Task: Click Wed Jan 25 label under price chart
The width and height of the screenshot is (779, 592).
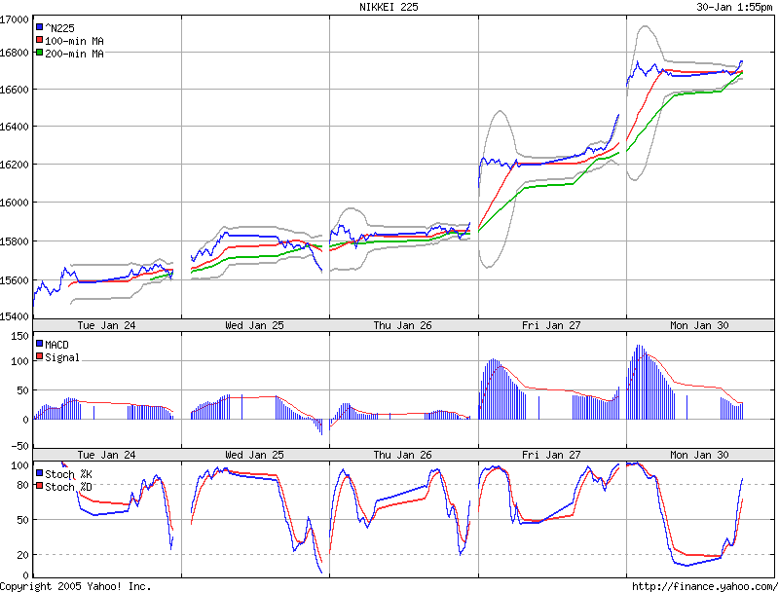Action: [x=254, y=325]
